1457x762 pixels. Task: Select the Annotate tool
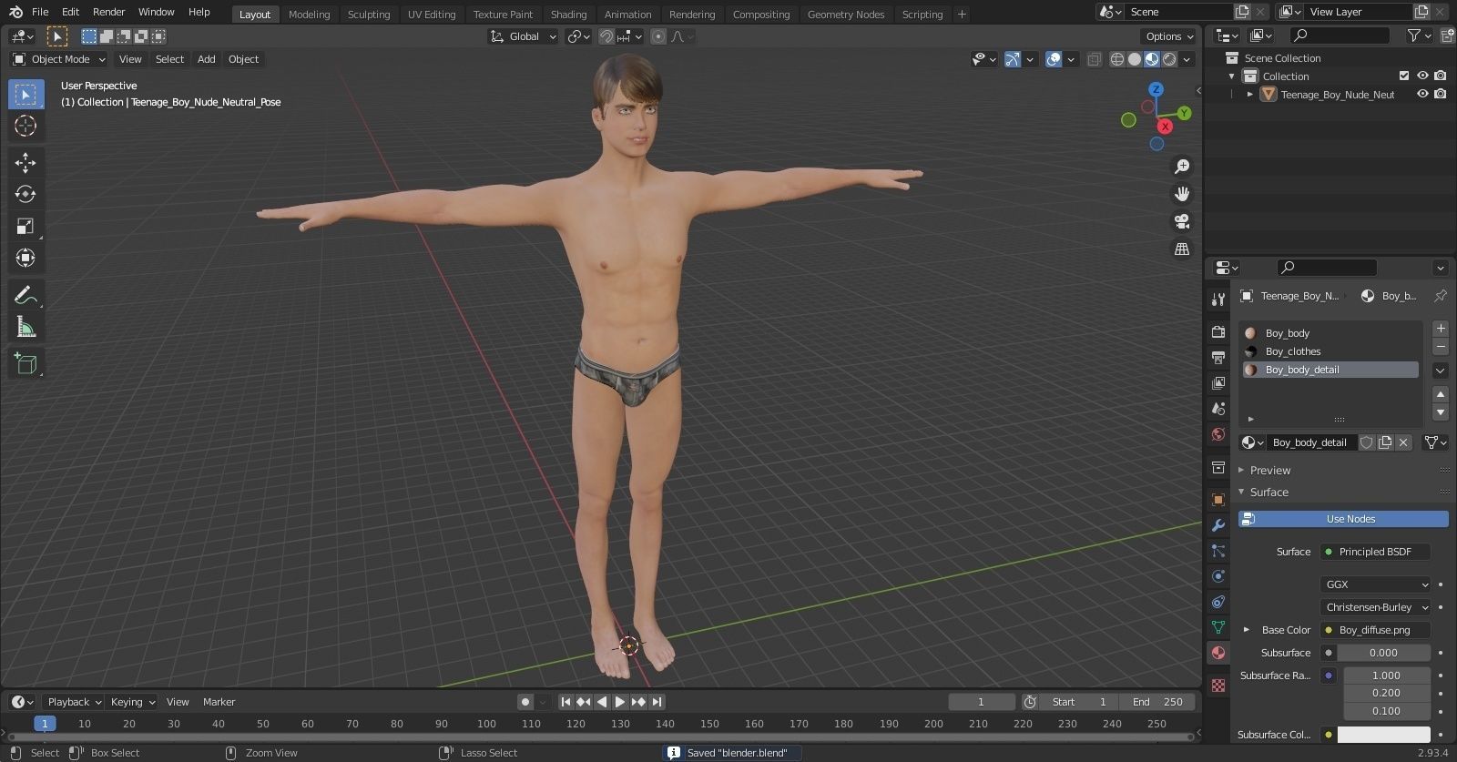pyautogui.click(x=25, y=295)
